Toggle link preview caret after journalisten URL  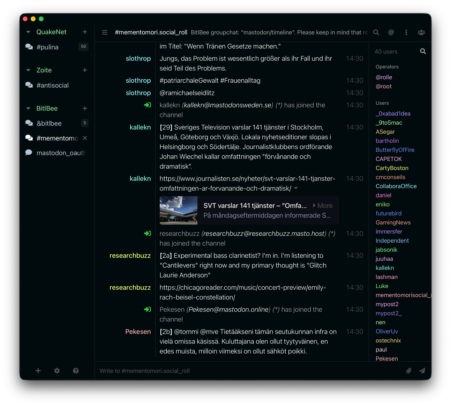tap(296, 188)
